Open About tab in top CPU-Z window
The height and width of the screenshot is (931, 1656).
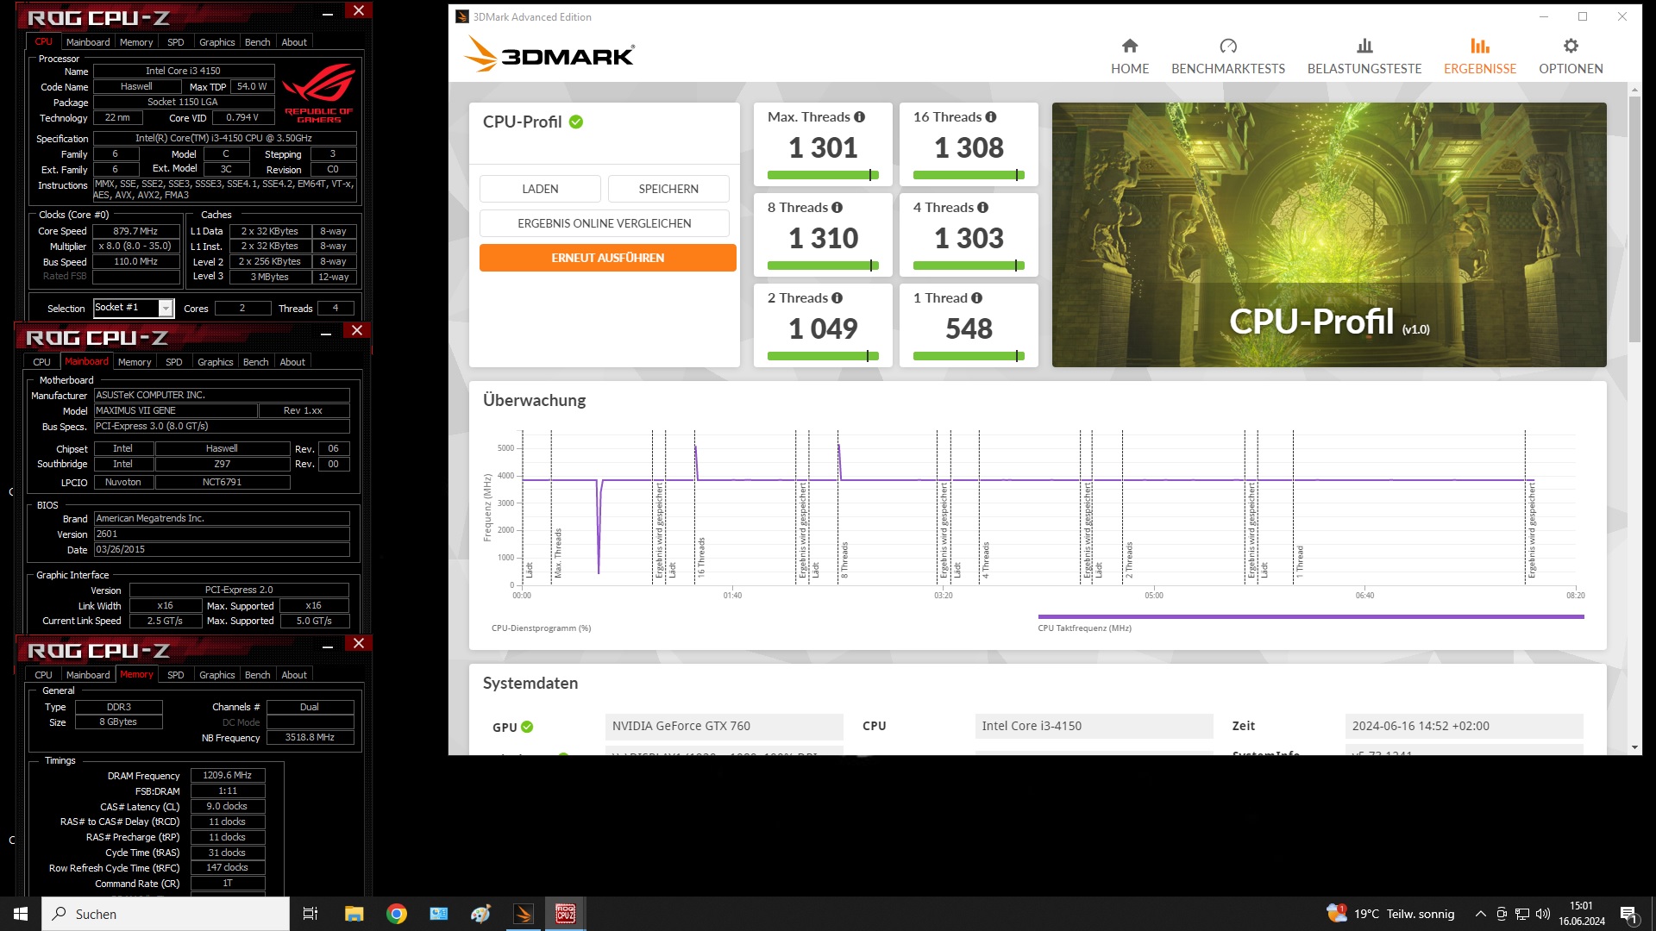294,42
